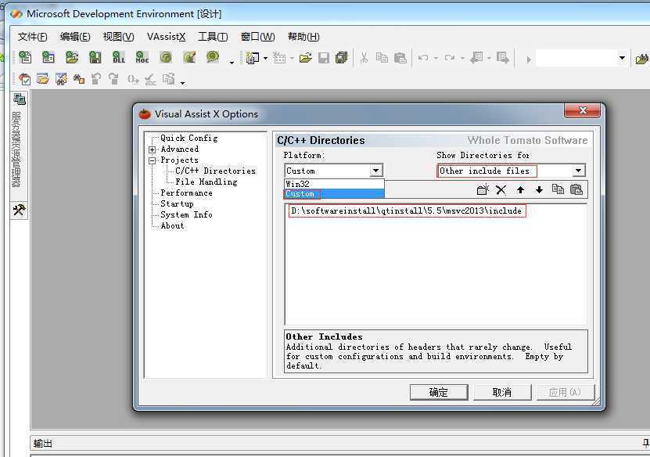
Task: Expand the Advanced tree node
Action: (153, 149)
